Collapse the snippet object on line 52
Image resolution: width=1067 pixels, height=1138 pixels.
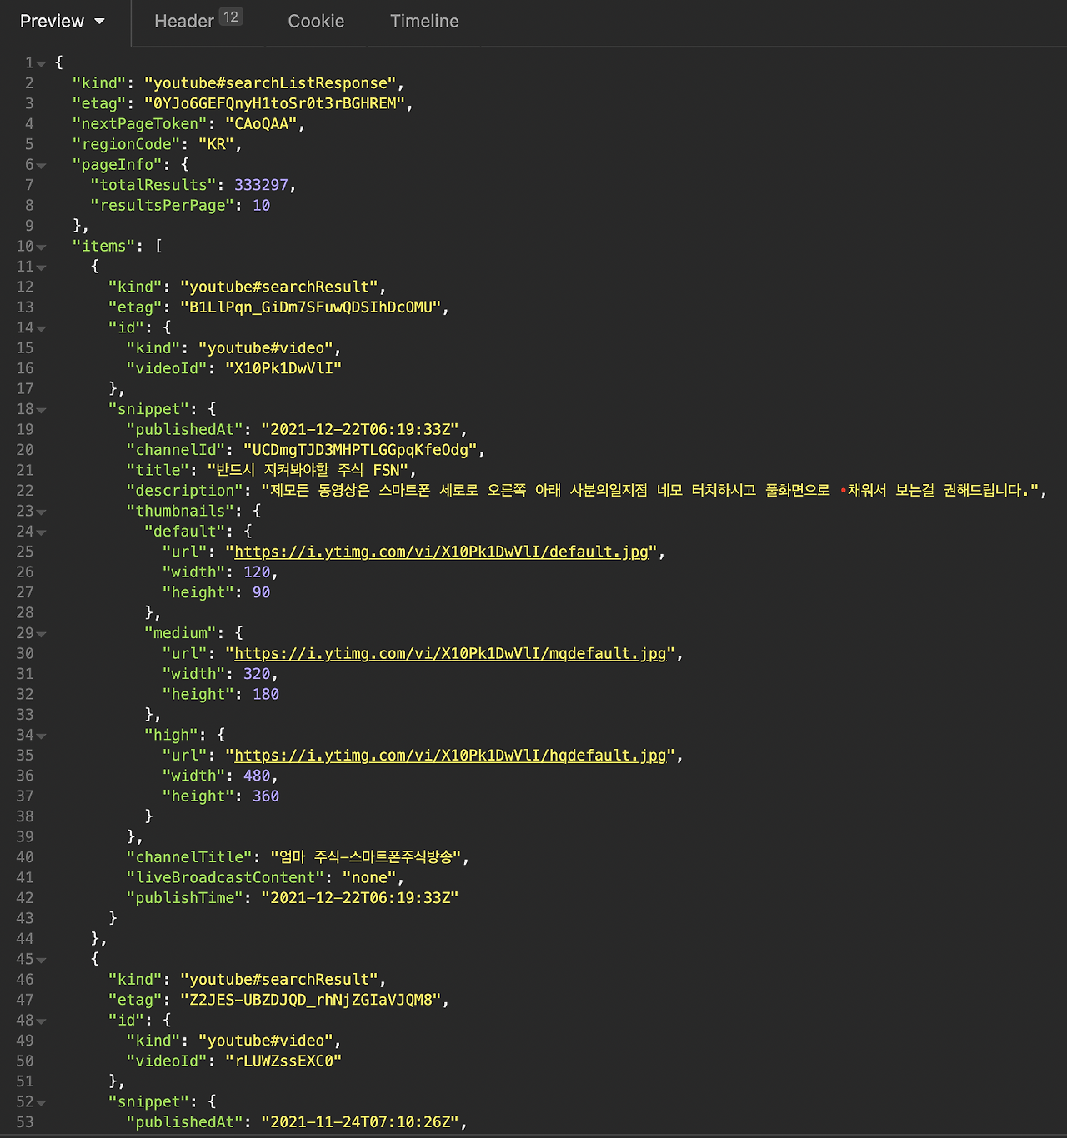tap(42, 1102)
